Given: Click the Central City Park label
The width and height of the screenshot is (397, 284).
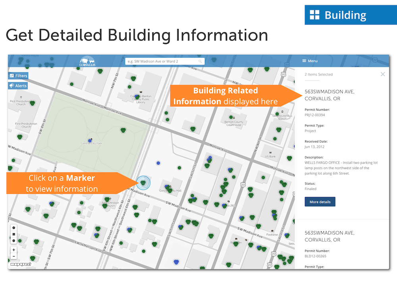Looking at the screenshot, I should (91, 143).
